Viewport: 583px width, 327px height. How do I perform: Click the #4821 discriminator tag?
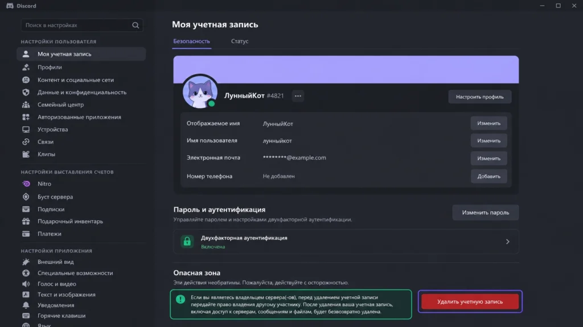point(275,95)
